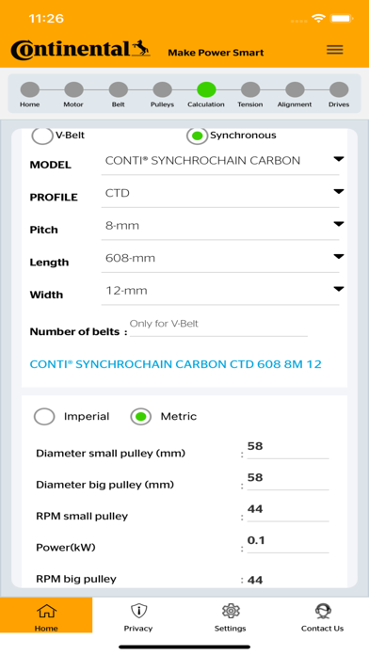
Task: Open the Width dropdown showing 12-mm
Action: click(222, 291)
